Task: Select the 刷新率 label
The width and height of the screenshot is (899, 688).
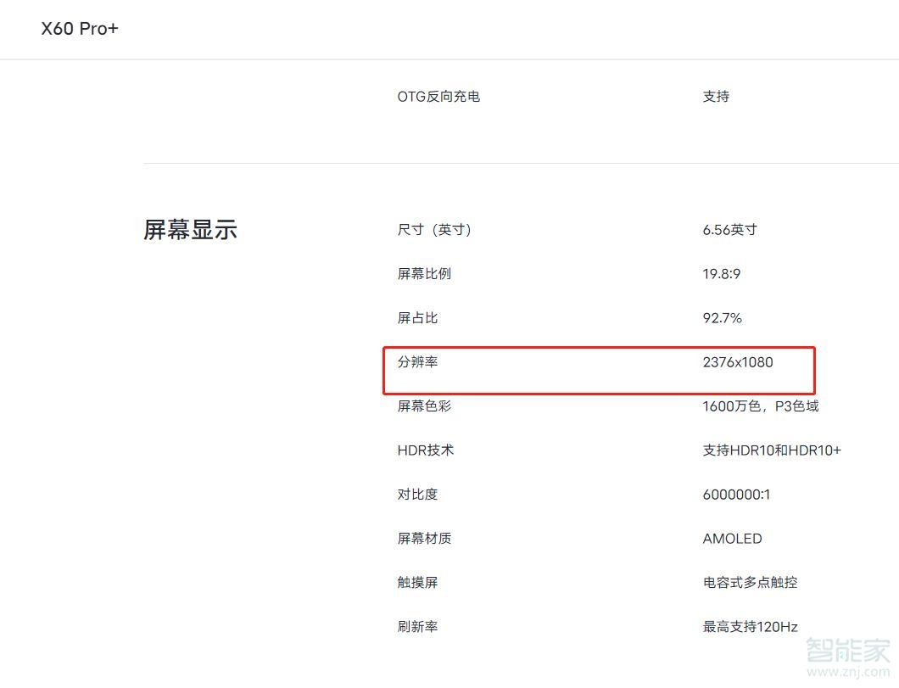Action: coord(417,627)
